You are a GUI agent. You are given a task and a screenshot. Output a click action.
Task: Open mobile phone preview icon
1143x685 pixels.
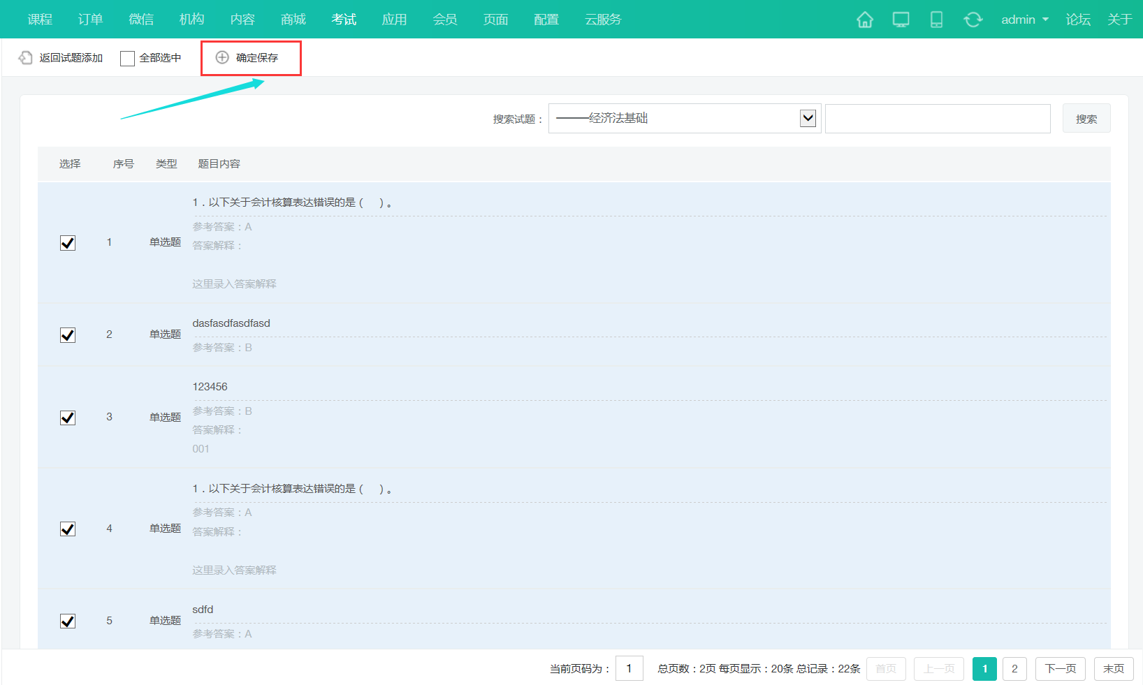coord(936,20)
